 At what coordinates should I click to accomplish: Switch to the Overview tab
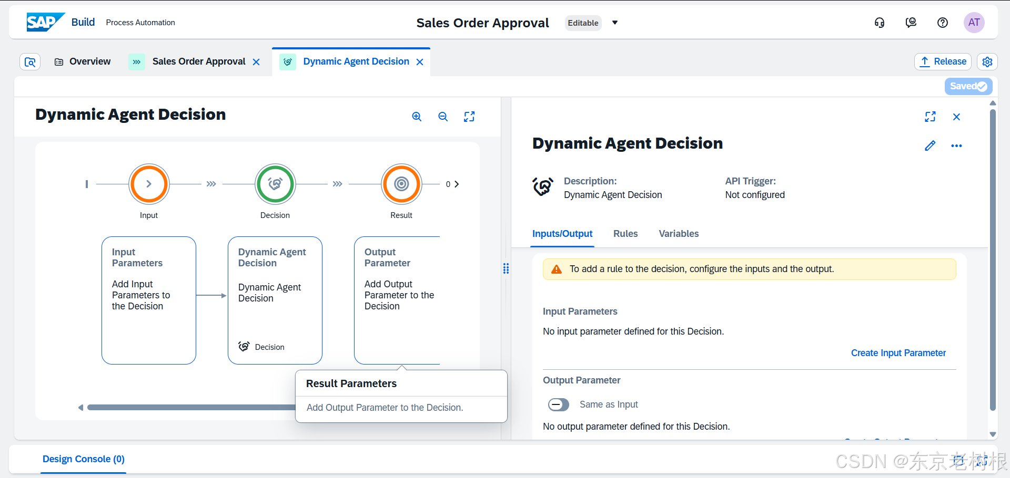coord(83,61)
